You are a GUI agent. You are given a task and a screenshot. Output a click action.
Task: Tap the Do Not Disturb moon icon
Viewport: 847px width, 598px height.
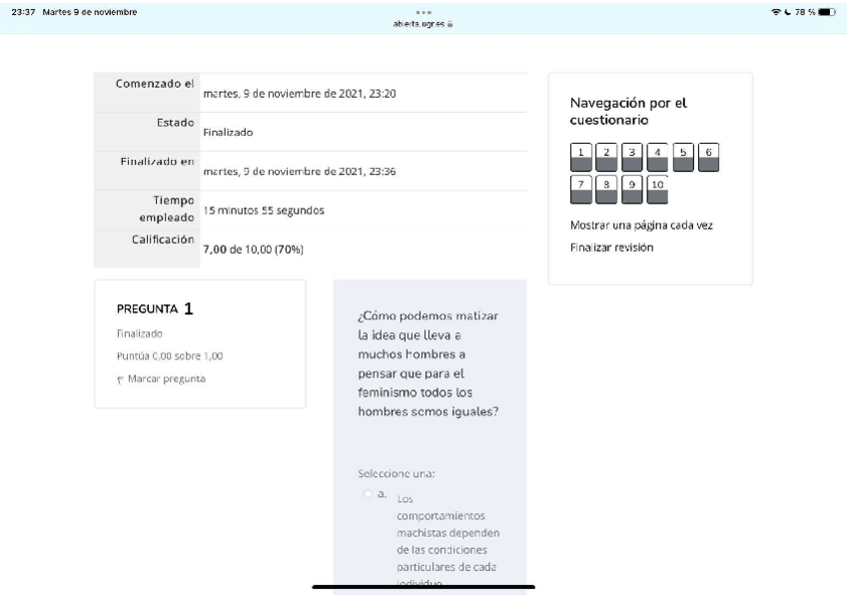pos(788,12)
